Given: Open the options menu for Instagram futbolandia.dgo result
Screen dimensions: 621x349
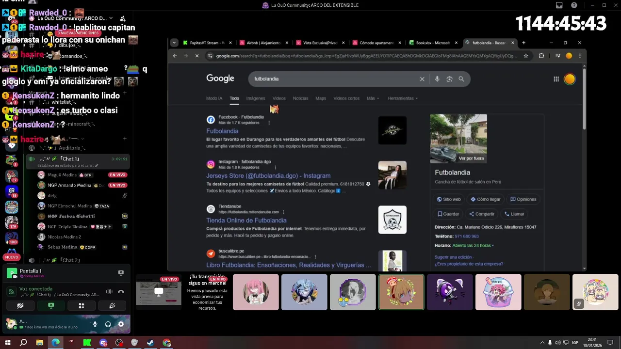Looking at the screenshot, I should click(276, 167).
